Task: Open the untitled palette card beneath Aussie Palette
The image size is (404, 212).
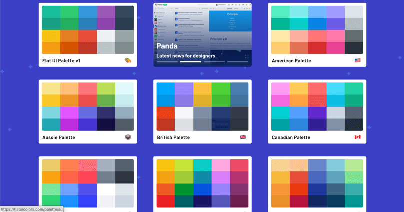Action: tap(88, 184)
